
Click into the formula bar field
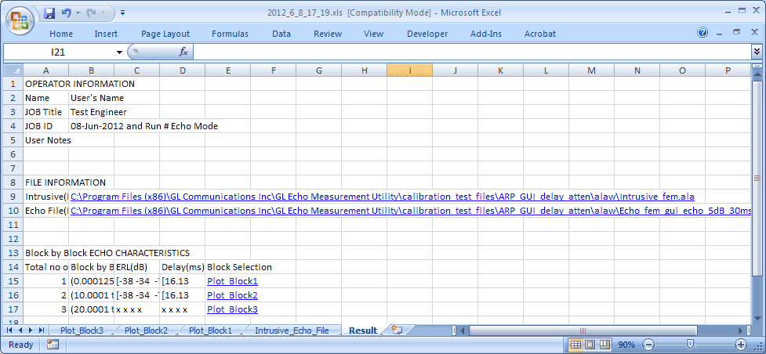coord(472,52)
